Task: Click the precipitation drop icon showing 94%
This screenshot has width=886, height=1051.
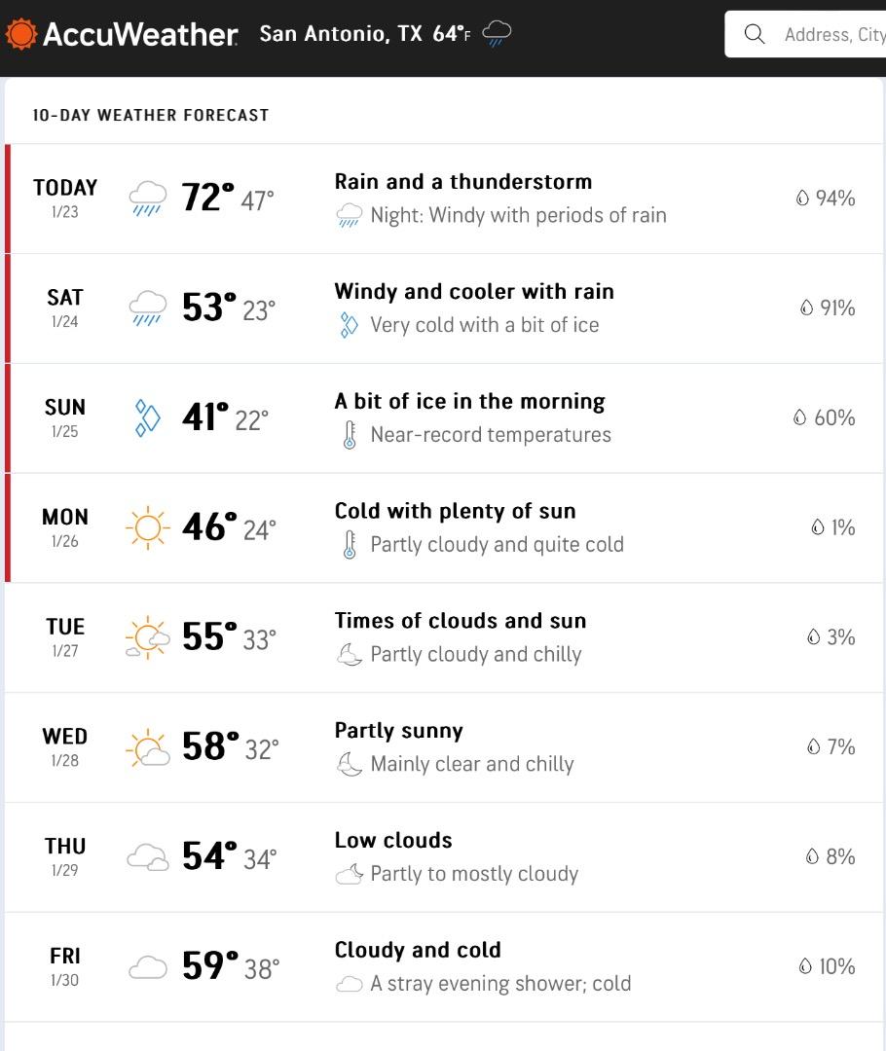Action: point(802,199)
